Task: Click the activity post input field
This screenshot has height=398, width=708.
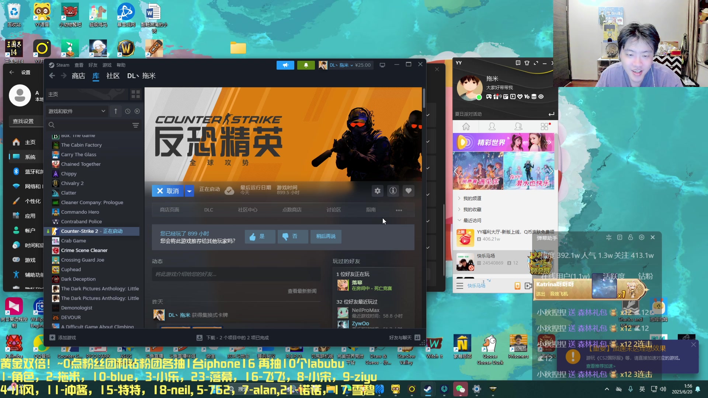Action: 236,274
